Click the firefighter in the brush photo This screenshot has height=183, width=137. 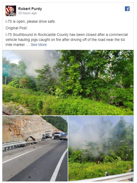pos(99,162)
